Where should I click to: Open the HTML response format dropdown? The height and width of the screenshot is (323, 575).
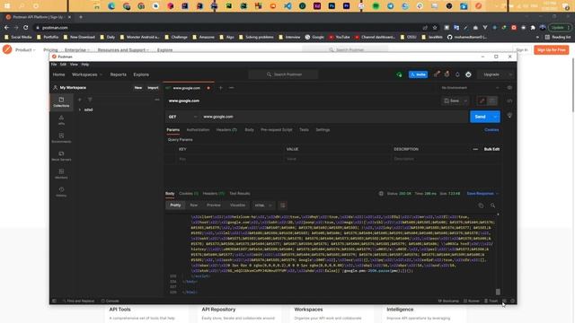(263, 205)
